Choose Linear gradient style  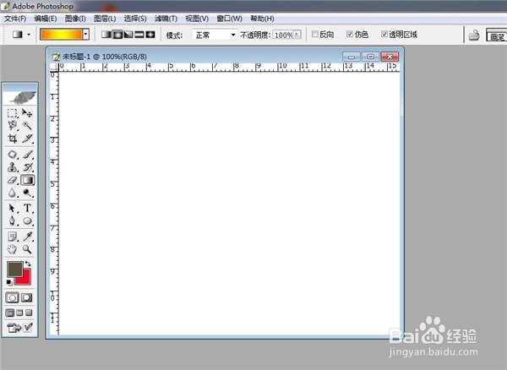[x=106, y=35]
